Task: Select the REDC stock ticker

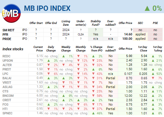Action: [6, 56]
